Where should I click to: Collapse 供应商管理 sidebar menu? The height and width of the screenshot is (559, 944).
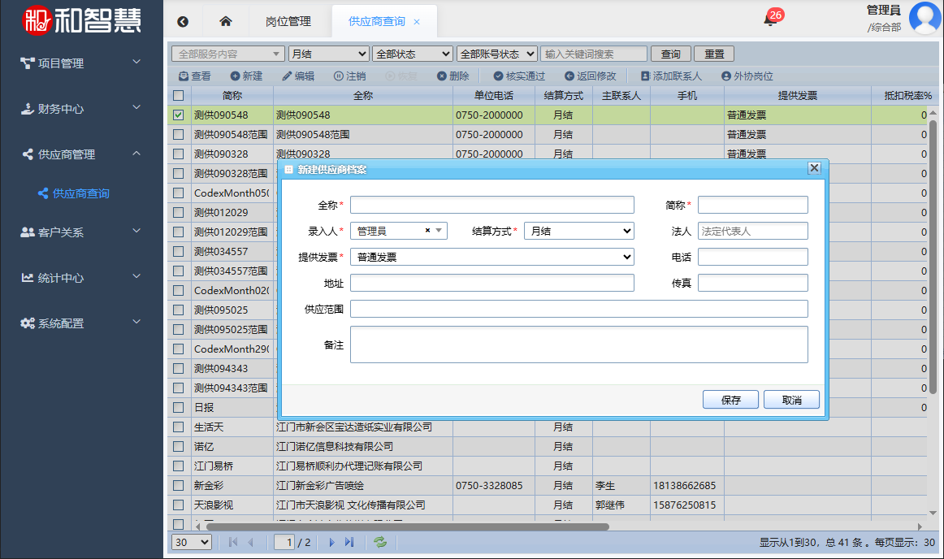[80, 154]
